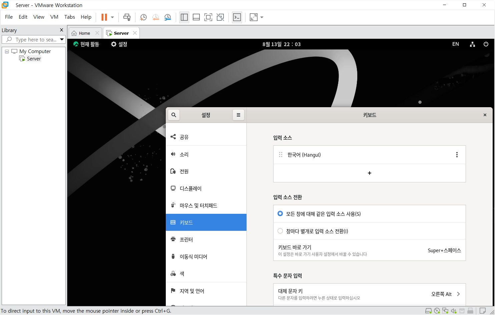Open the Help menu
The image size is (495, 315).
[x=86, y=17]
